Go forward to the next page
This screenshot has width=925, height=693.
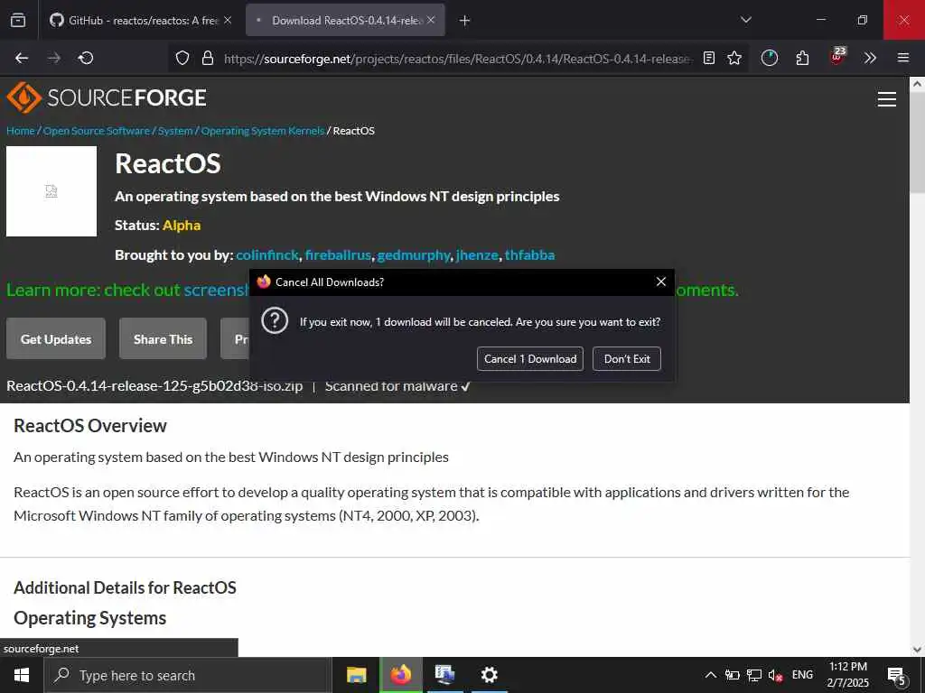point(54,58)
